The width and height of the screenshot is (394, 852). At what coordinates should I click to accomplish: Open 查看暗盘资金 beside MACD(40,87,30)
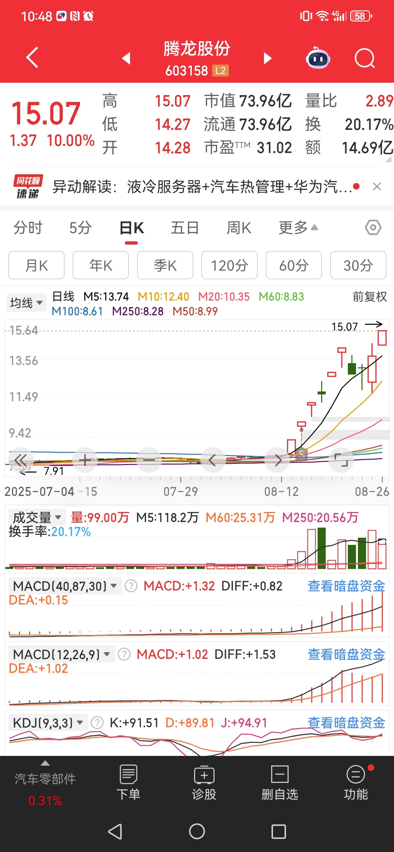(x=347, y=586)
